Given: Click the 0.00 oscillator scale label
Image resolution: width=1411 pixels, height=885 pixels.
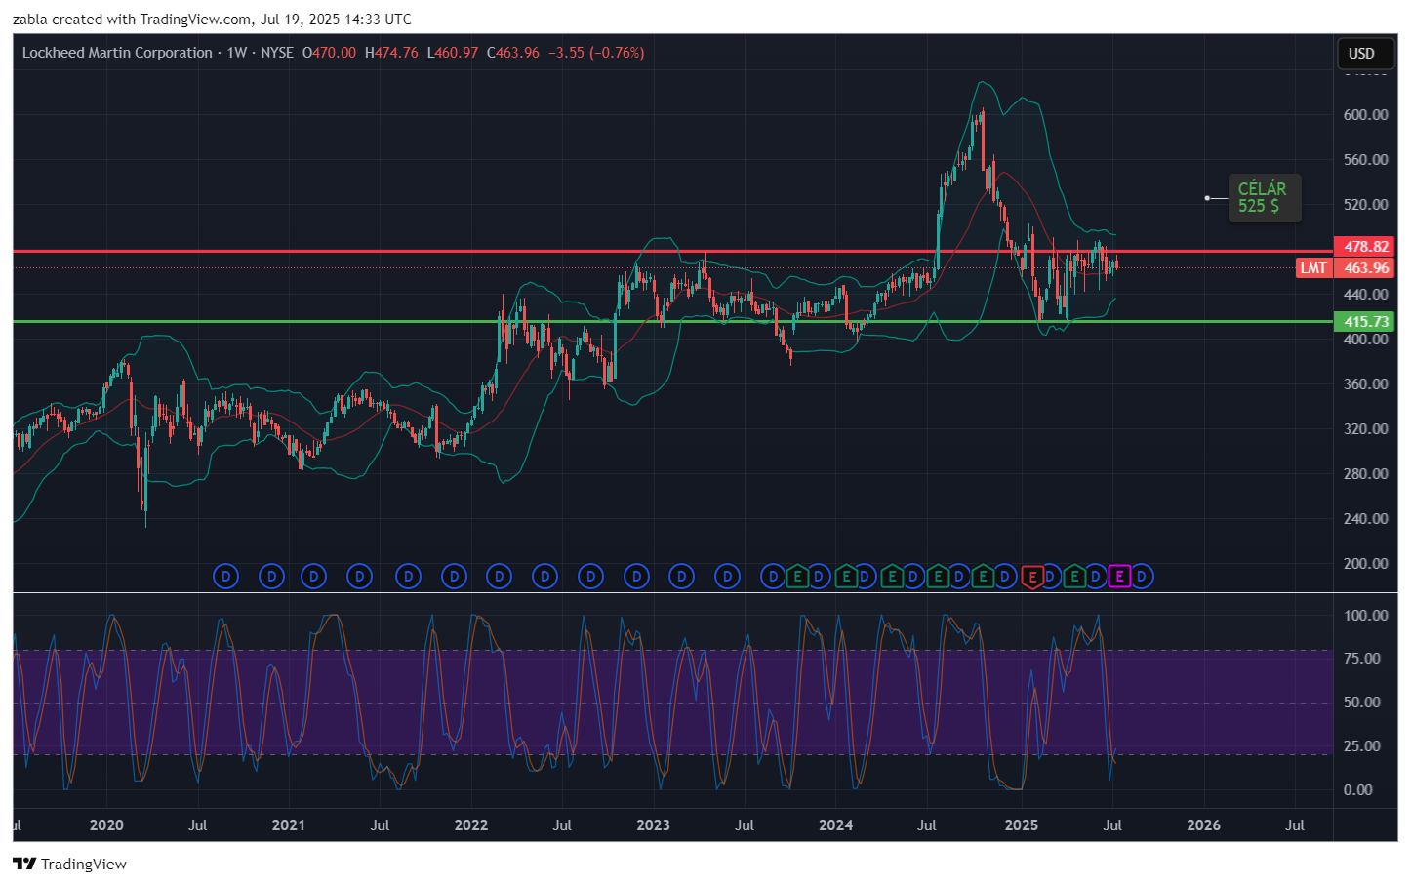Looking at the screenshot, I should point(1358,789).
